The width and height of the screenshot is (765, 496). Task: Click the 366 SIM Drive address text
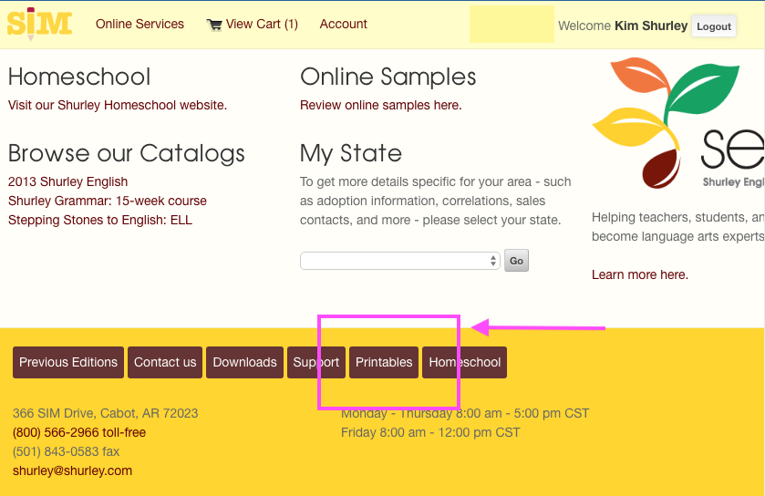(106, 413)
